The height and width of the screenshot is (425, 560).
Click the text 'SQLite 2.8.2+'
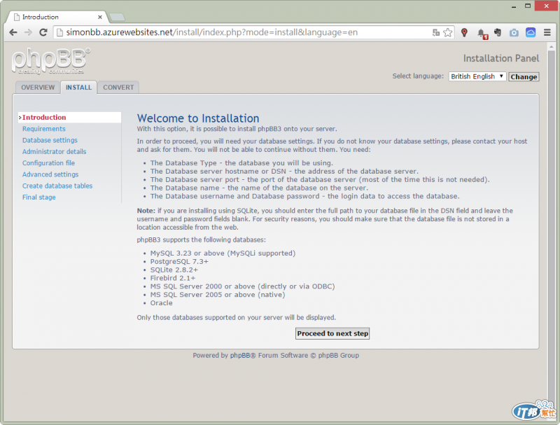pos(174,270)
